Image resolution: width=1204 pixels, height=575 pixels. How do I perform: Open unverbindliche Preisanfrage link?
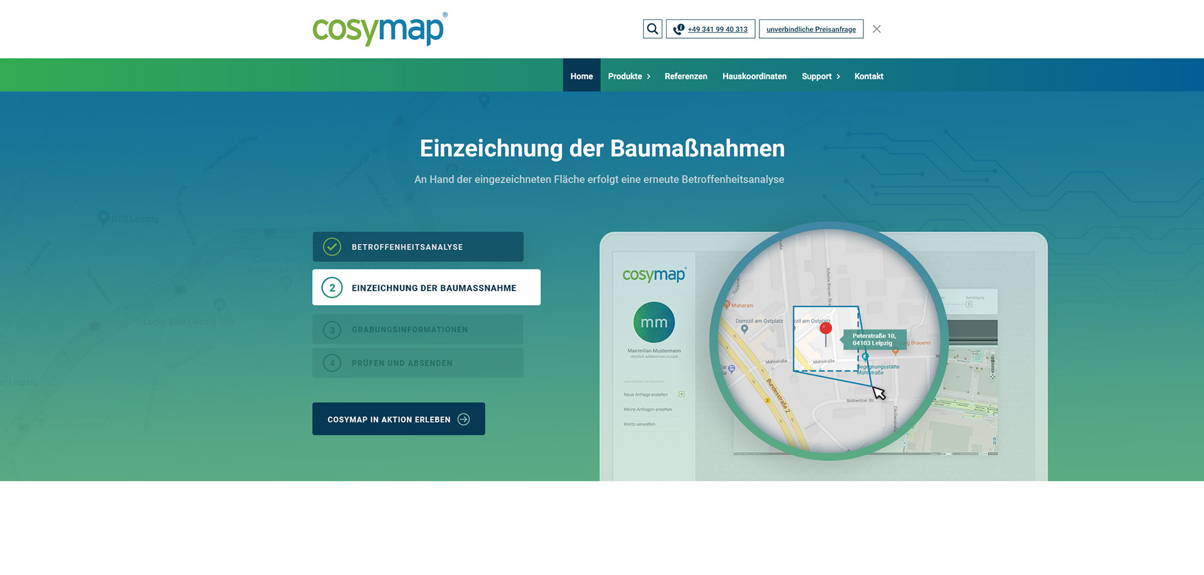tap(811, 29)
